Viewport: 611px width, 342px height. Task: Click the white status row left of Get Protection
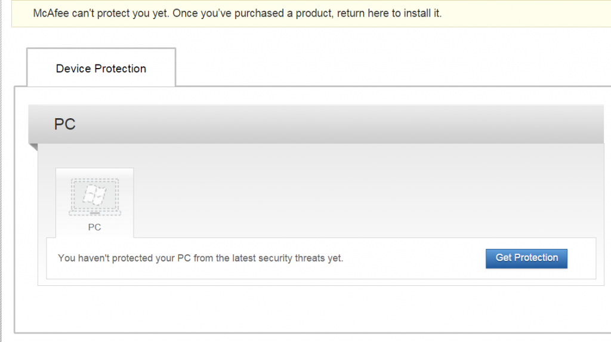click(412, 258)
